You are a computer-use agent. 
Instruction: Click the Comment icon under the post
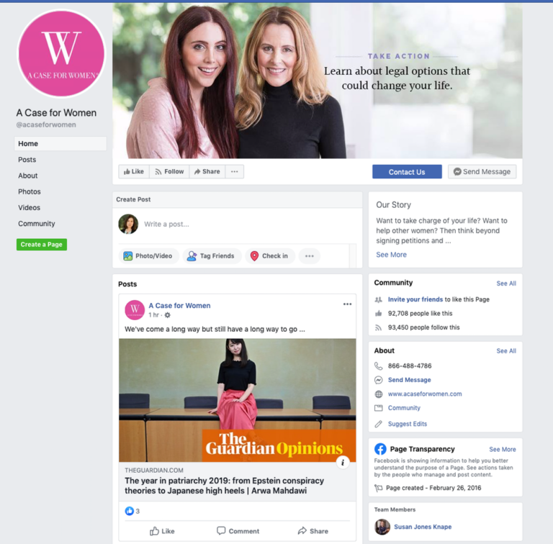(221, 530)
